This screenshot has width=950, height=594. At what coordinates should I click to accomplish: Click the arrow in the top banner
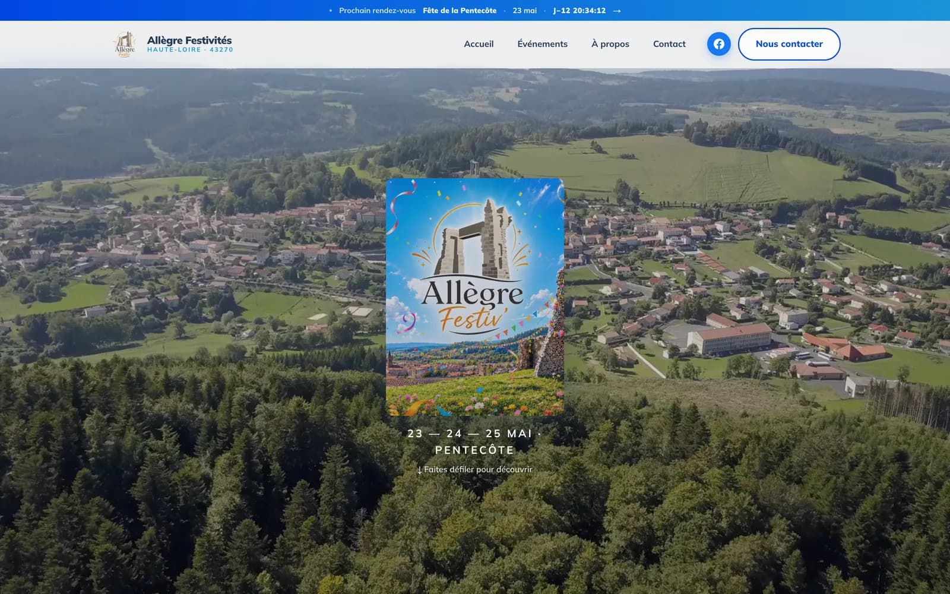pyautogui.click(x=617, y=11)
